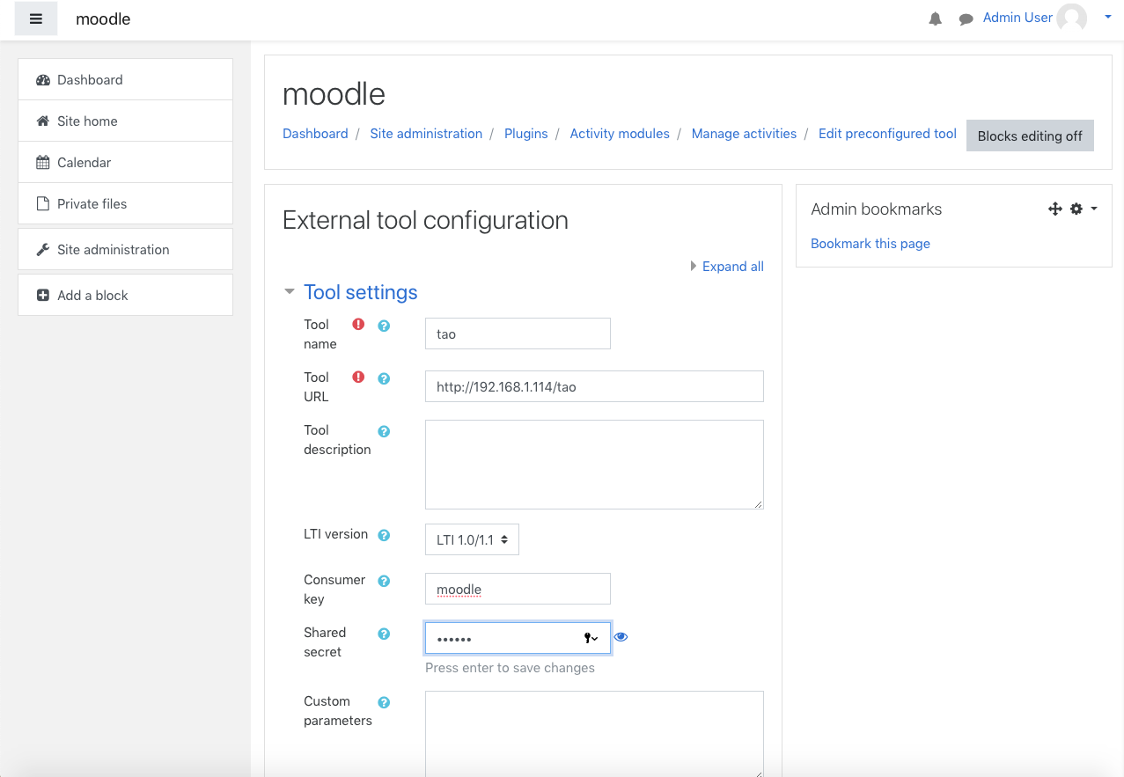Reveal the Shared secret with eye icon
This screenshot has height=777, width=1124.
point(621,637)
